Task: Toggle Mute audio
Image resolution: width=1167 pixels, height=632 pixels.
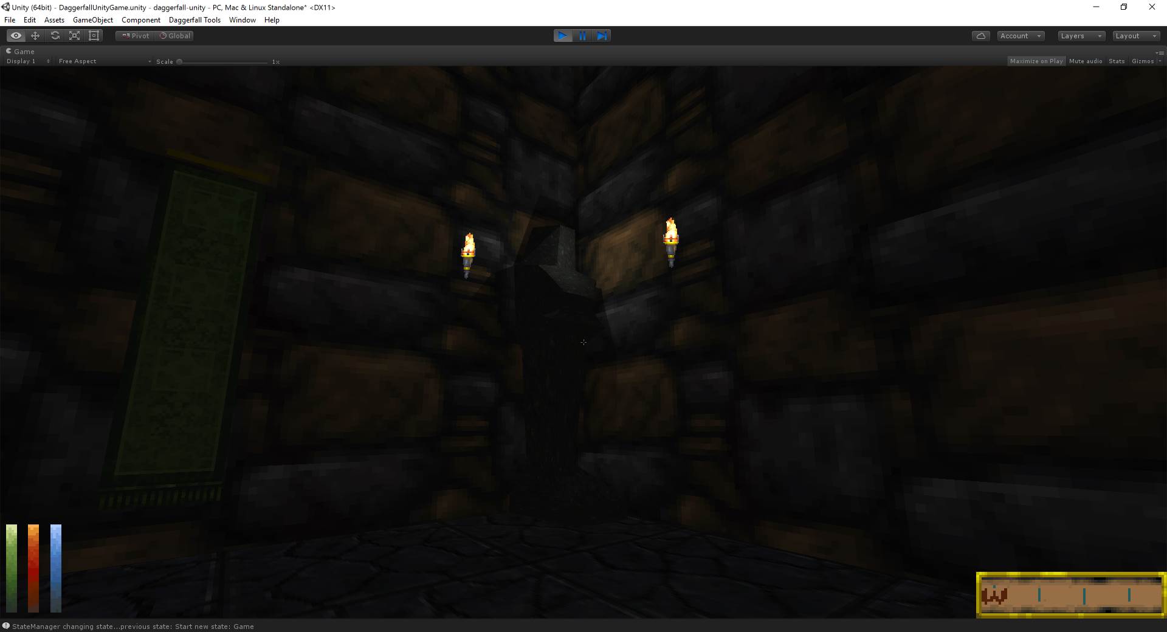Action: pos(1086,61)
